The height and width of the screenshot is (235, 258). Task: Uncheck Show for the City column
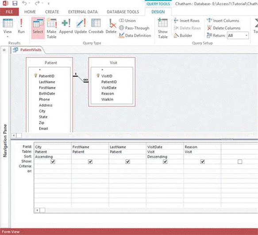pos(53,161)
